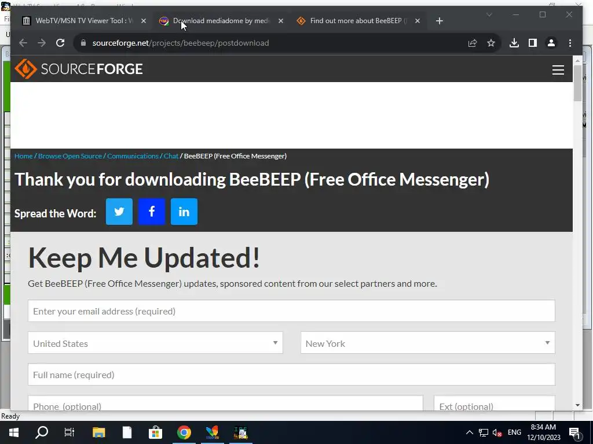Viewport: 593px width, 444px height.
Task: Open Chrome three-dot menu
Action: [570, 43]
